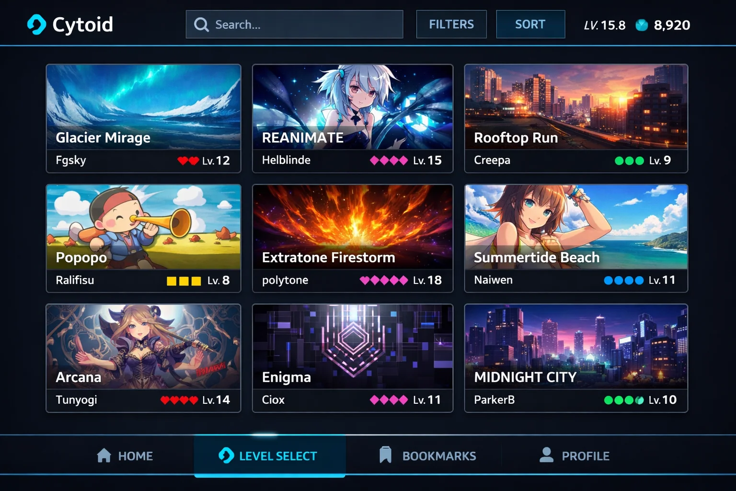Open the Home tab
This screenshot has height=491, width=736.
pos(125,456)
